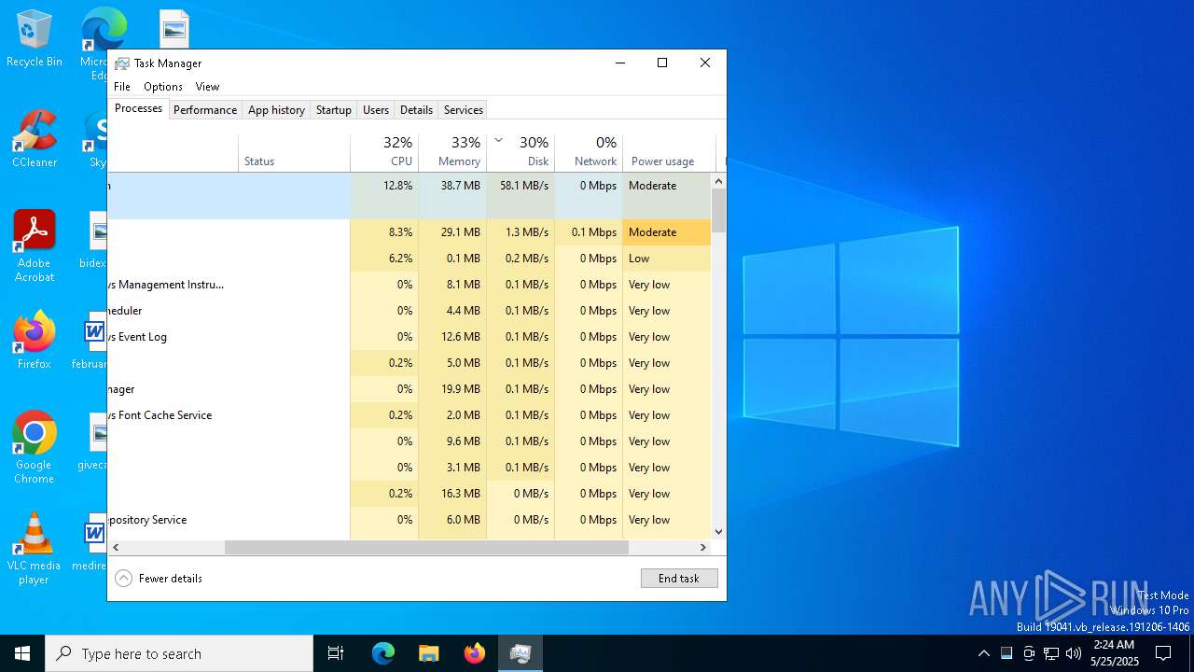
Task: Switch to Startup tab
Action: point(333,110)
